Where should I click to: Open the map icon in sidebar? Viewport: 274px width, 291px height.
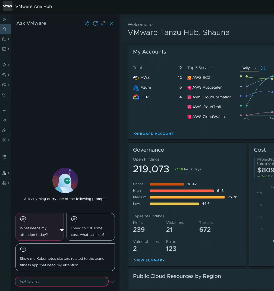click(4, 39)
